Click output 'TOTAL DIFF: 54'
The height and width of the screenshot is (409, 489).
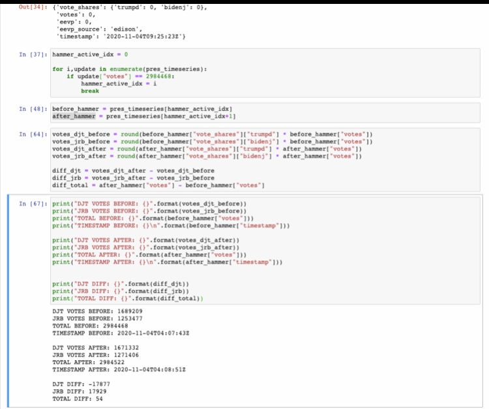coord(78,399)
